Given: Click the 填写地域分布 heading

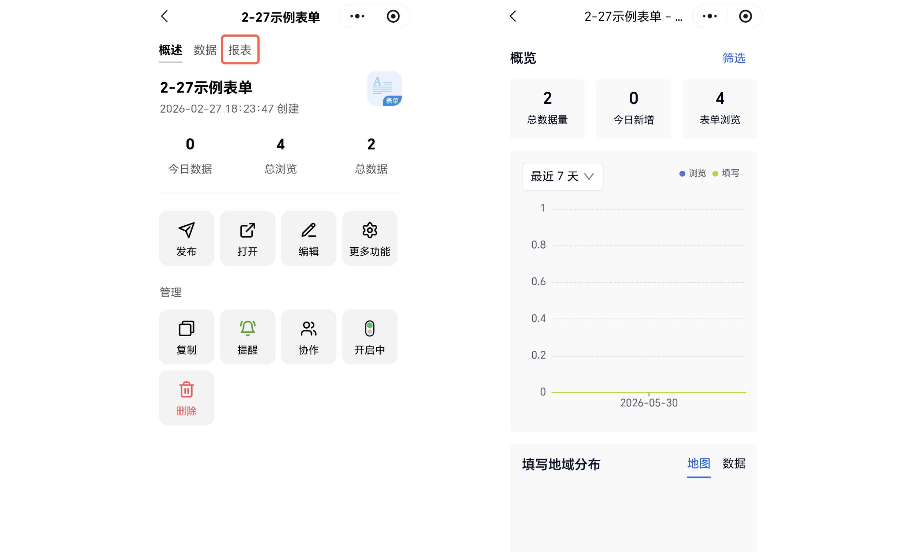Looking at the screenshot, I should tap(561, 465).
